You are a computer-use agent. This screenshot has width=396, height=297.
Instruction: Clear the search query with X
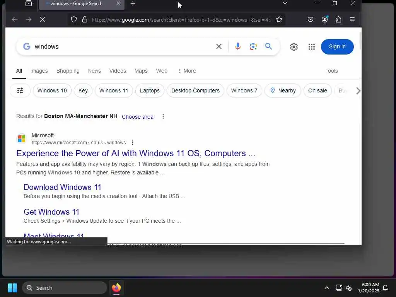tap(219, 46)
